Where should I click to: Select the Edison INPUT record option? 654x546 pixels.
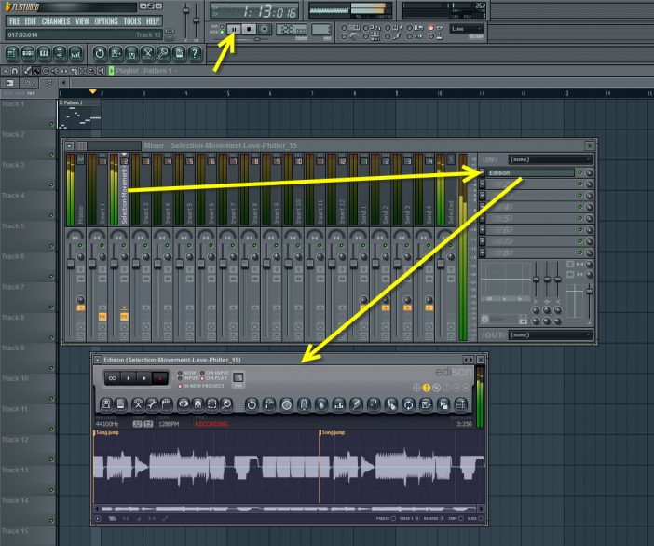point(187,378)
